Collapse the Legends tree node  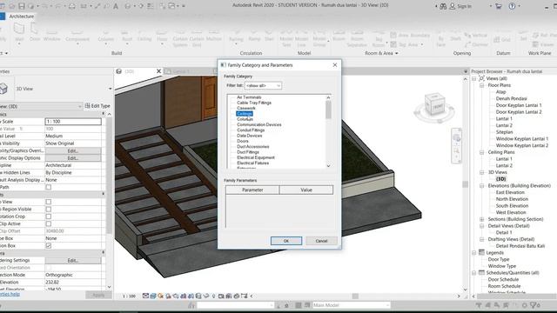tap(473, 253)
